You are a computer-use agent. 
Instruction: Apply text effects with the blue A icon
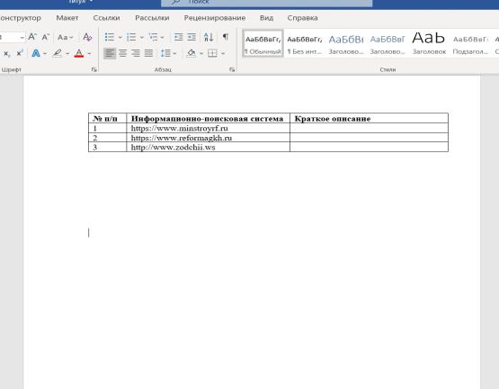click(x=36, y=53)
